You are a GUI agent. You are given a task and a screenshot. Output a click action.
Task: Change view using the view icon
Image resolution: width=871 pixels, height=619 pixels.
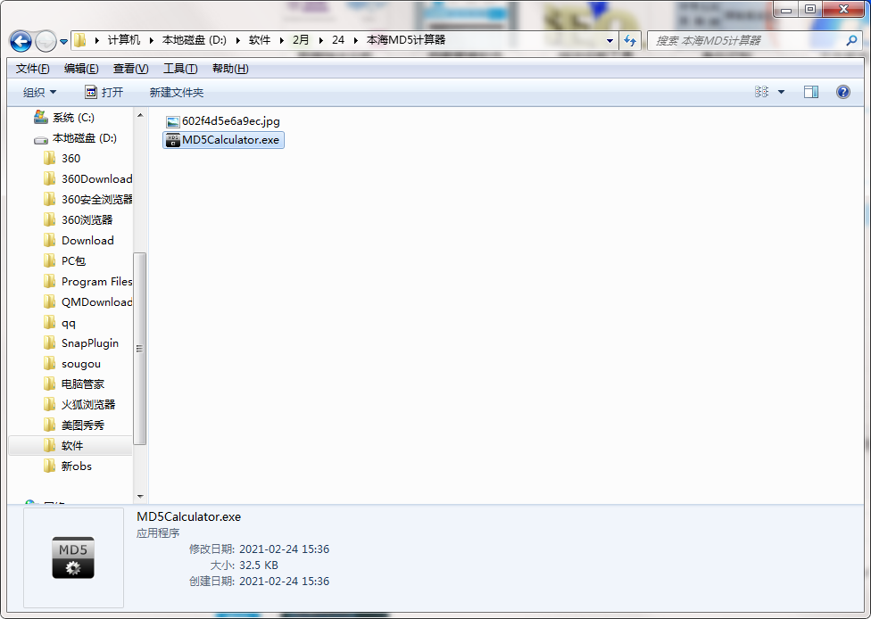click(761, 92)
